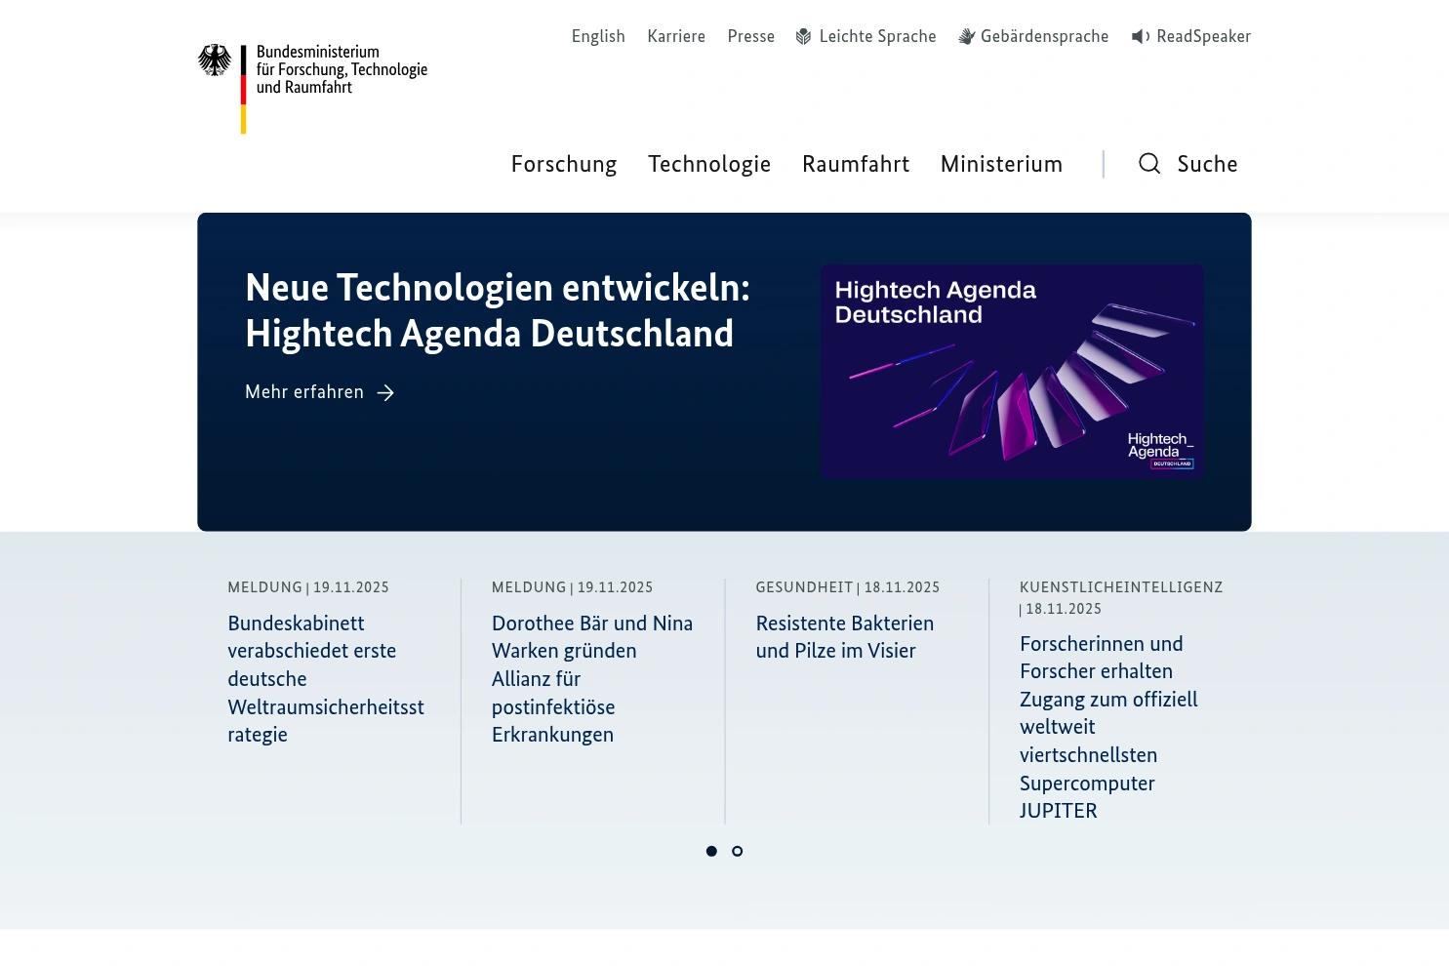1449x966 pixels.
Task: Go to the Presse page
Action: (x=751, y=37)
